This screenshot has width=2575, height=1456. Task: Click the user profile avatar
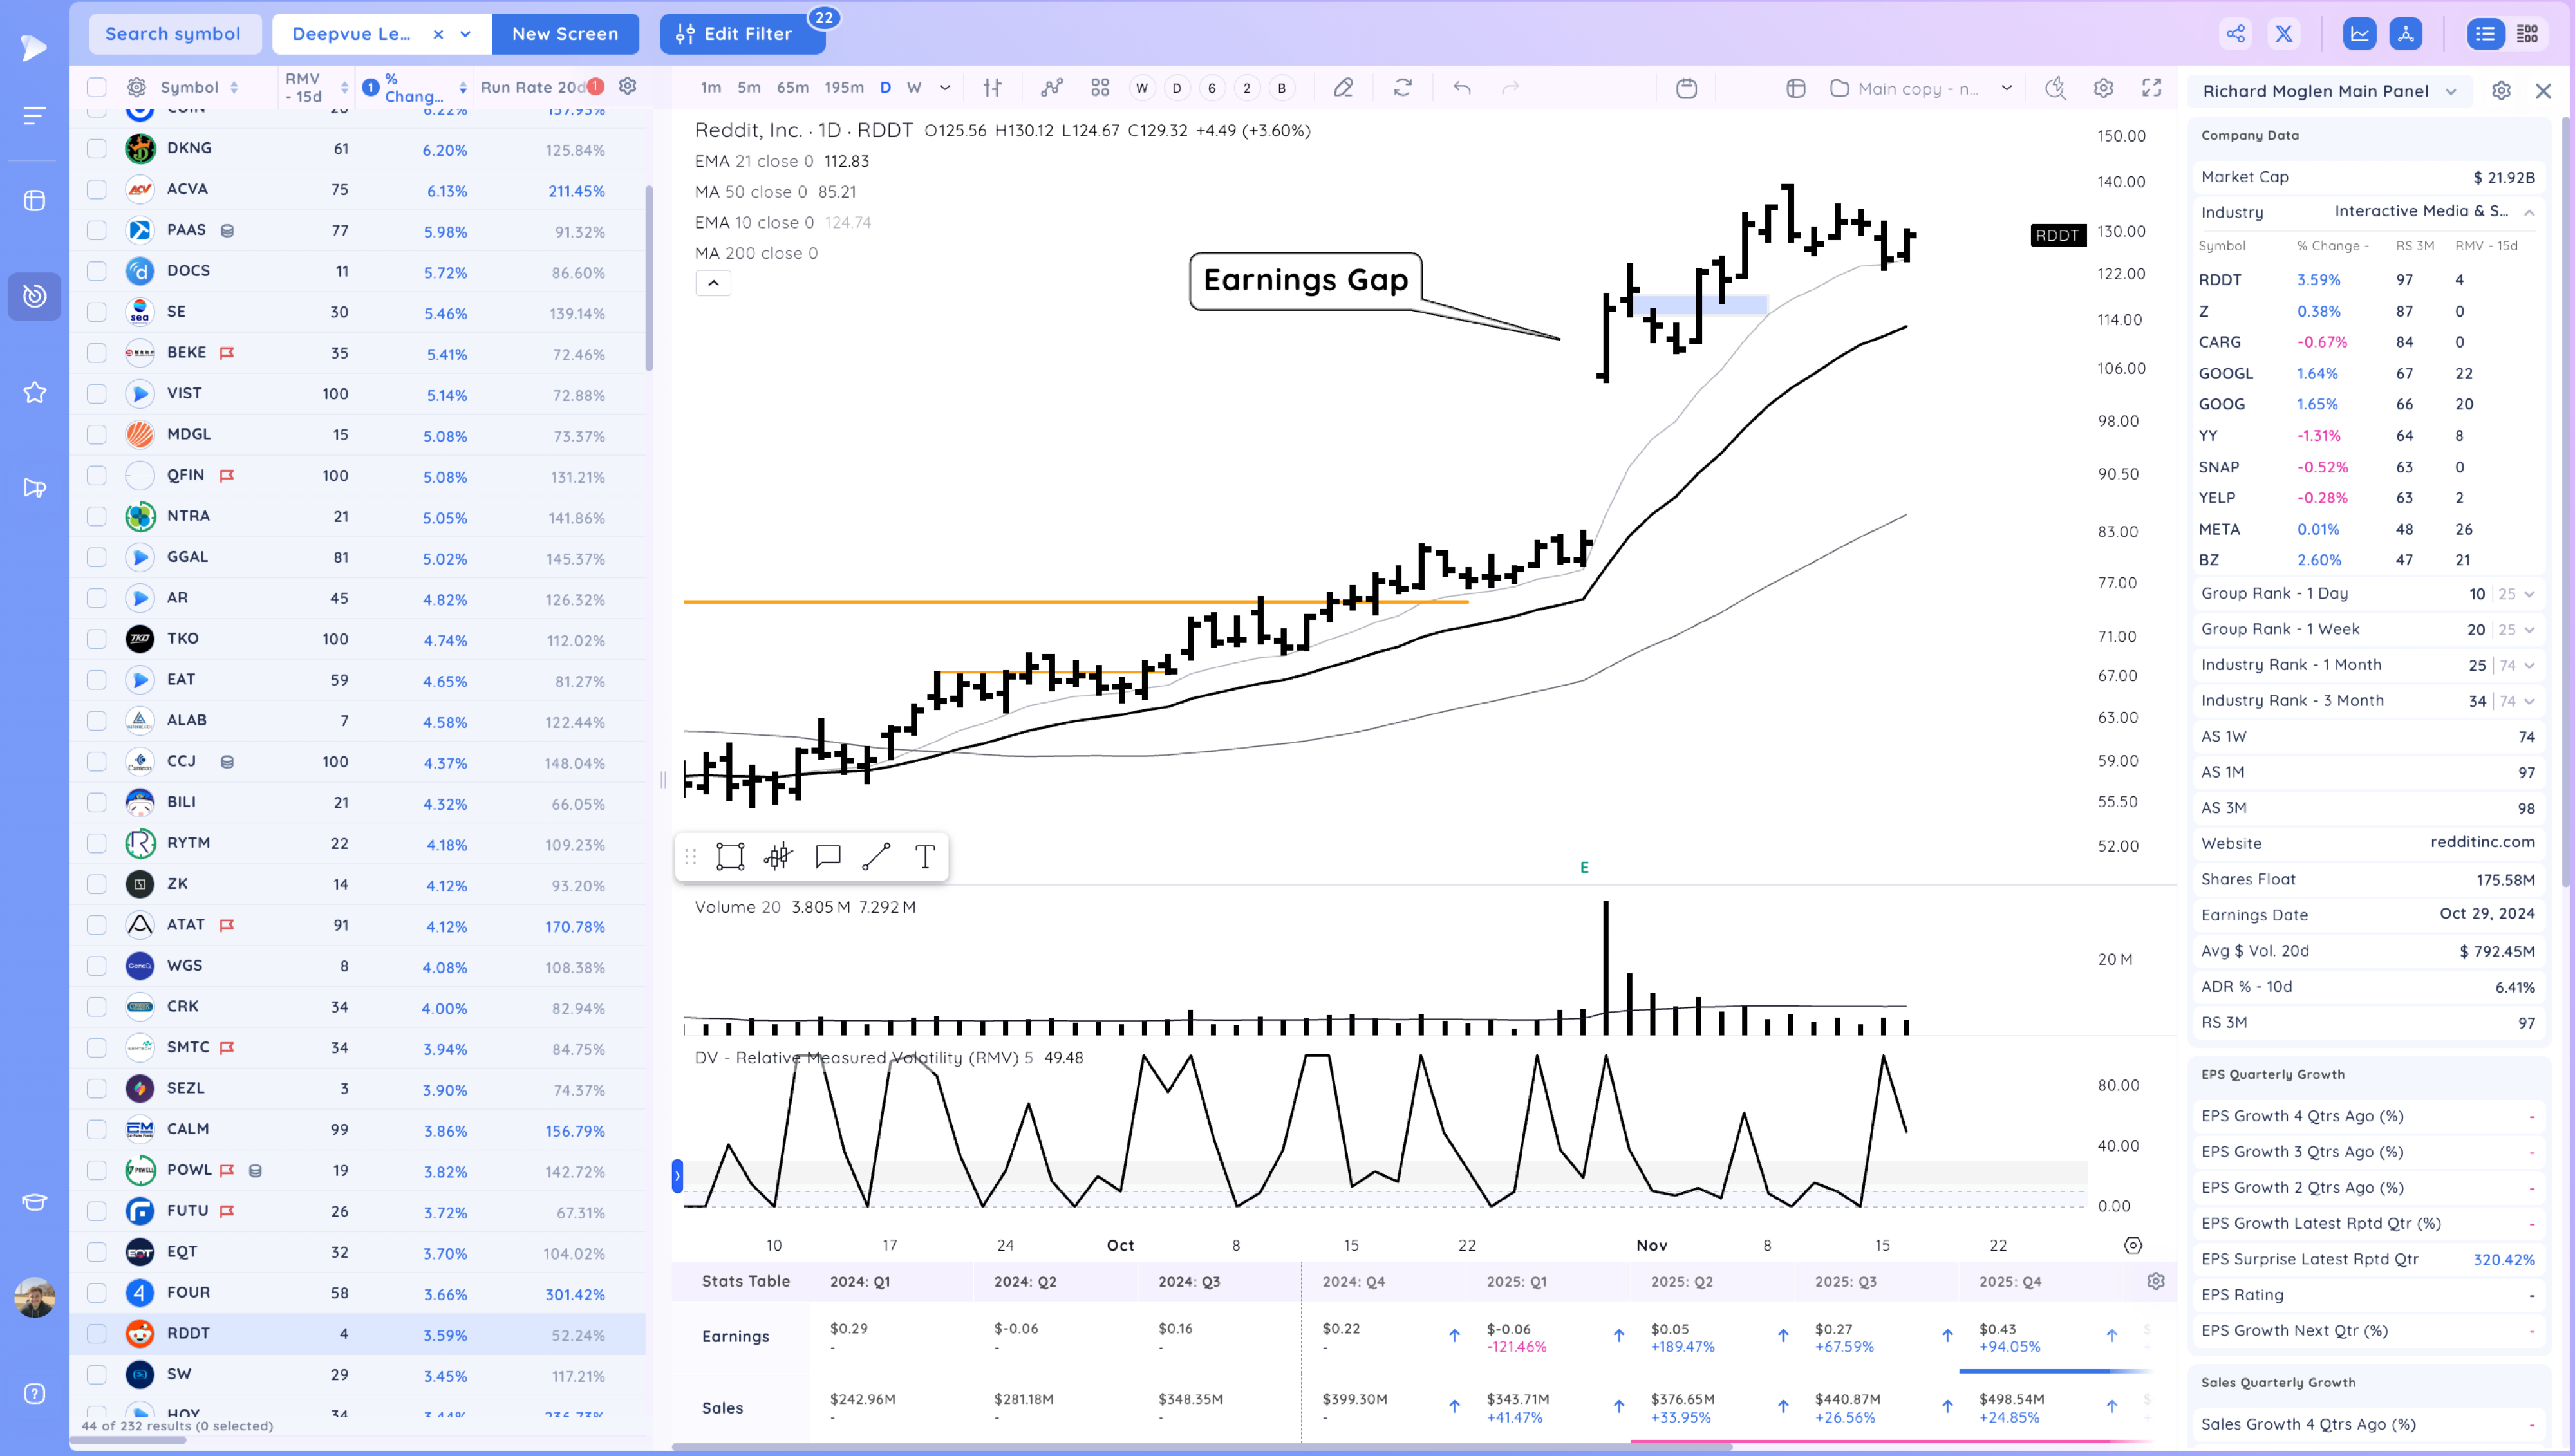click(34, 1297)
